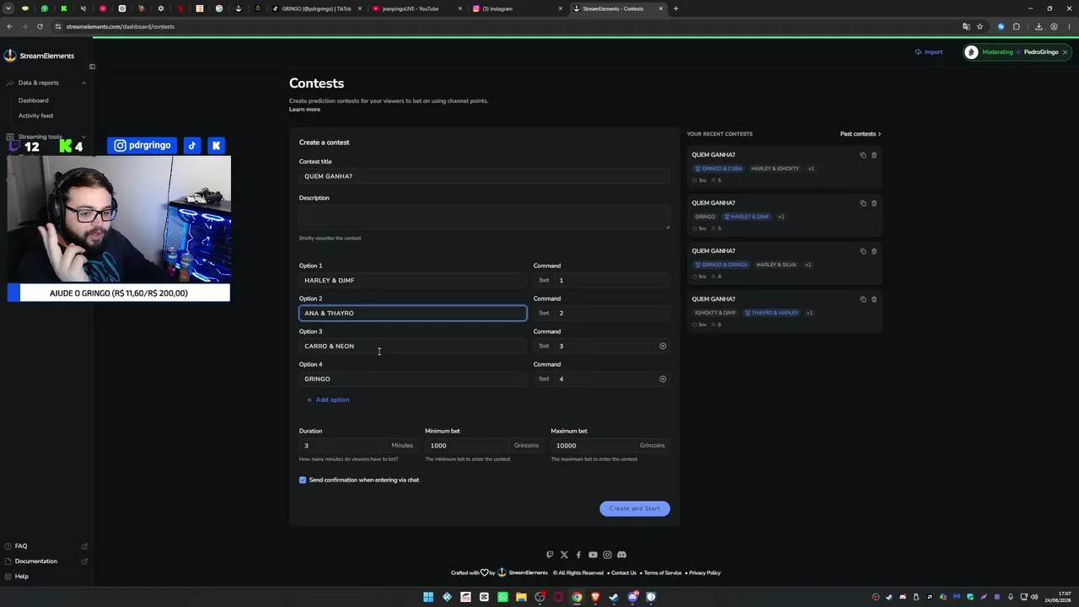Open the Past contests list
The image size is (1079, 607).
[x=860, y=134]
